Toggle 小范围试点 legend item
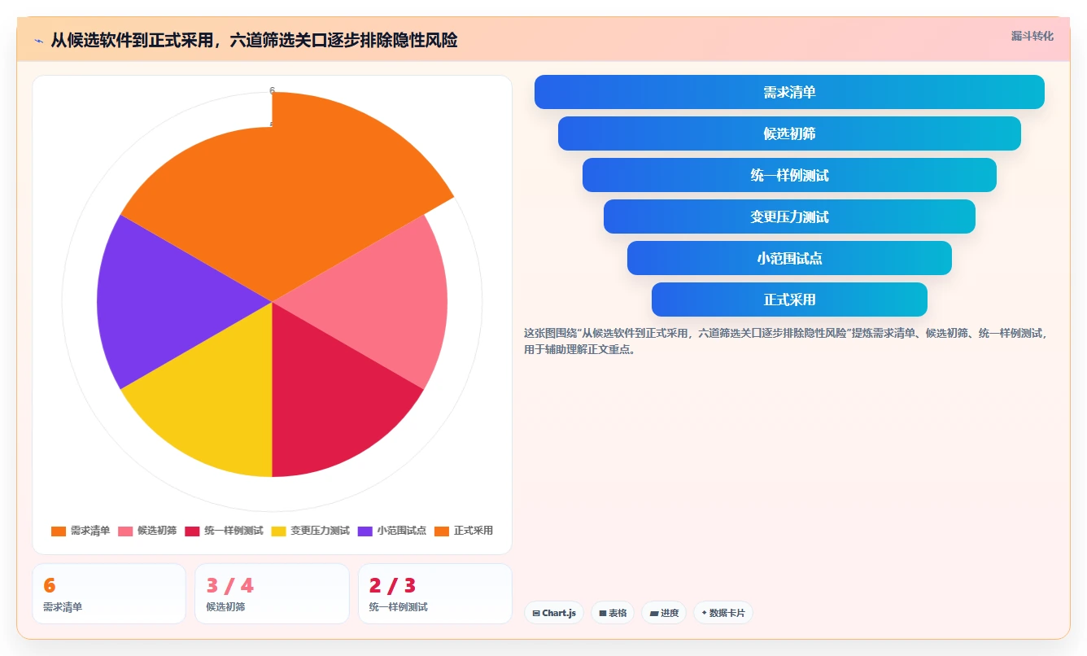This screenshot has height=656, width=1087. [391, 531]
